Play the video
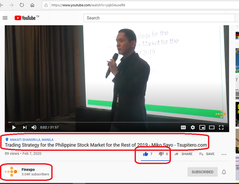The height and width of the screenshot is (184, 239). coord(14,127)
